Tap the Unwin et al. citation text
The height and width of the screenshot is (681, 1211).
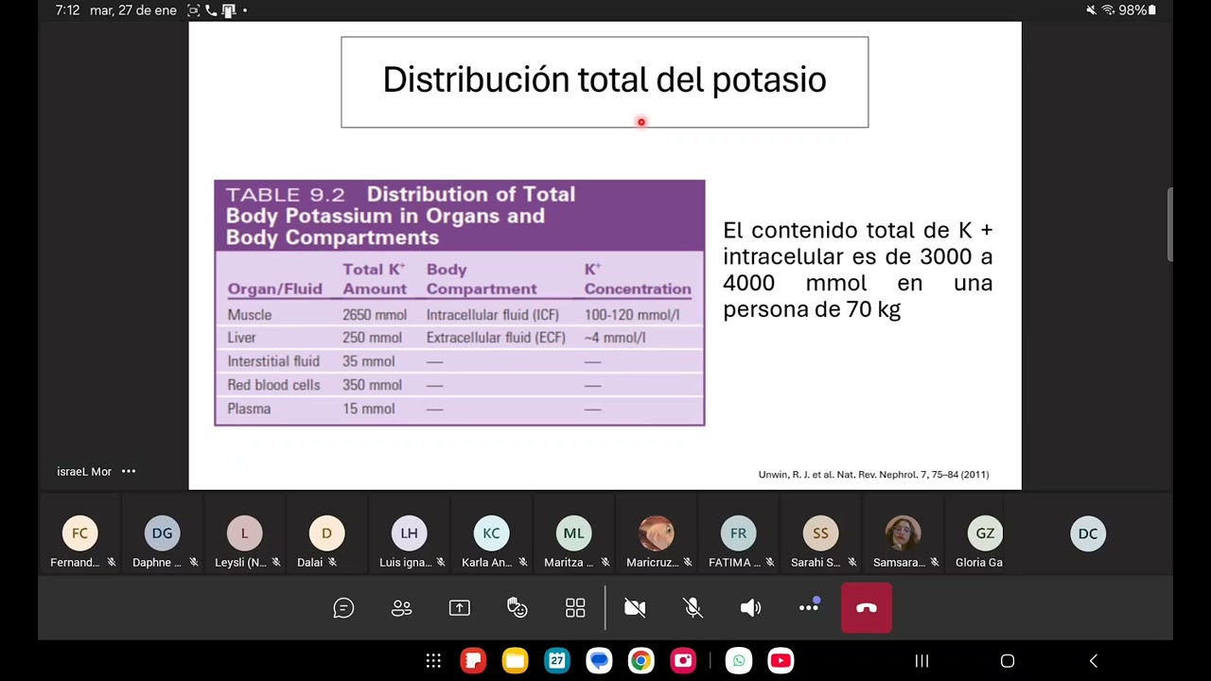pos(873,475)
